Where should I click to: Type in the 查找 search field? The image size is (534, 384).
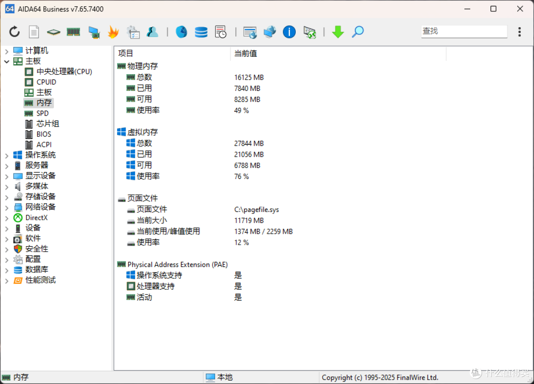tap(464, 31)
